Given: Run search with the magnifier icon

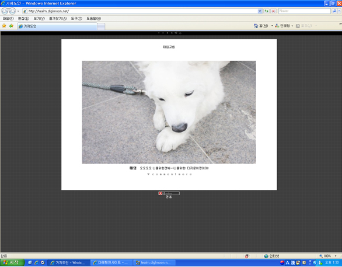Looking at the screenshot, I should point(334,11).
